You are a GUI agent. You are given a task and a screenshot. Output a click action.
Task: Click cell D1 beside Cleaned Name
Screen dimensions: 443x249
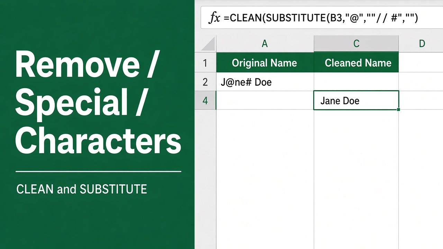[x=421, y=63]
